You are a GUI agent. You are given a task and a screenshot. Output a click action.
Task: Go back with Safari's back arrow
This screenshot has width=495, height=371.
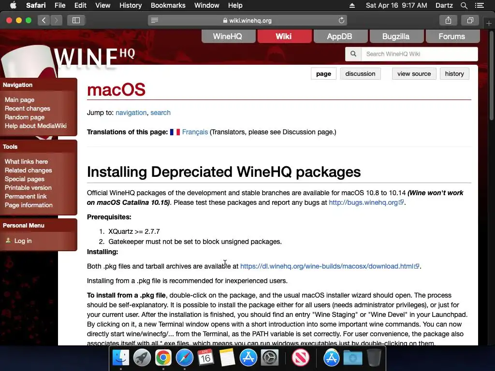click(x=44, y=20)
